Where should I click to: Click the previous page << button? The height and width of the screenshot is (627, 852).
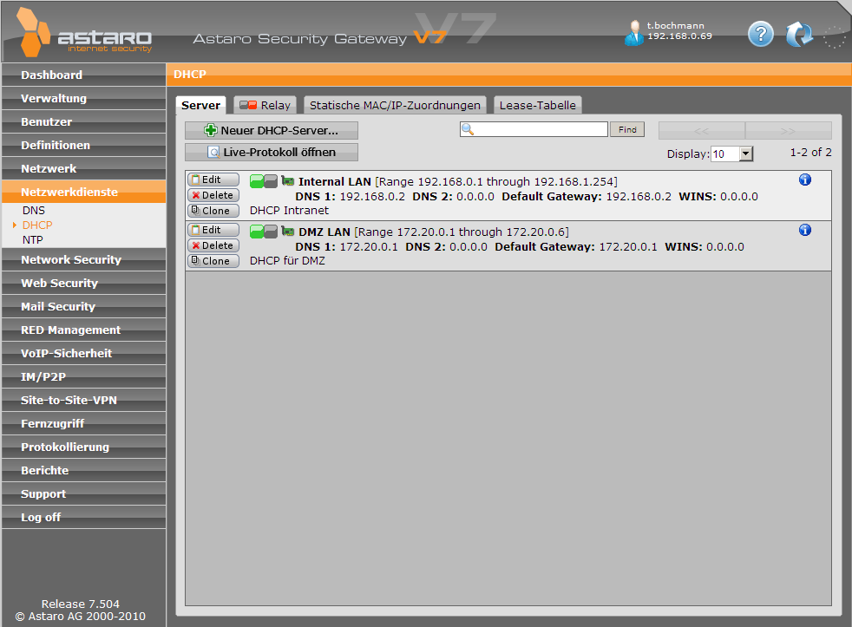(702, 130)
